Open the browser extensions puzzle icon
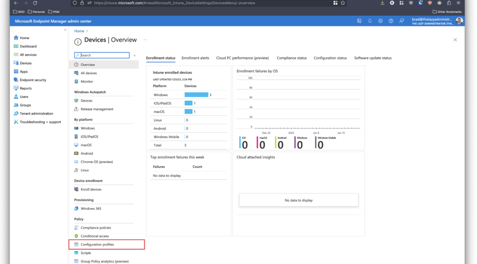The image size is (477, 264). 449,3
